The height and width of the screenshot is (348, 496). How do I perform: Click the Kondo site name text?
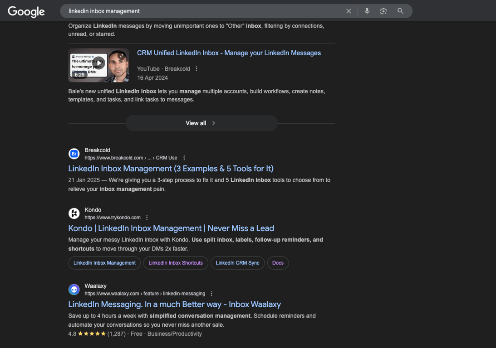(x=93, y=210)
